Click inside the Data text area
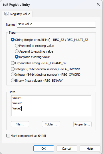Image resolution: width=103 pixels, height=154 pixels. tap(51, 106)
